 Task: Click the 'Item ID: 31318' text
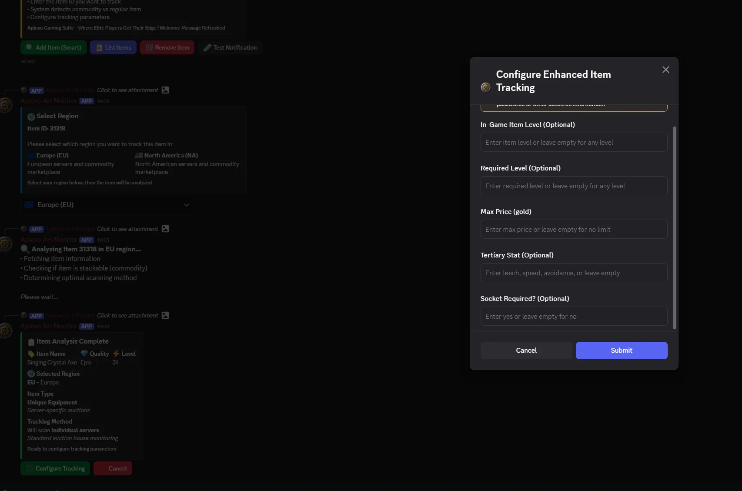tap(46, 128)
